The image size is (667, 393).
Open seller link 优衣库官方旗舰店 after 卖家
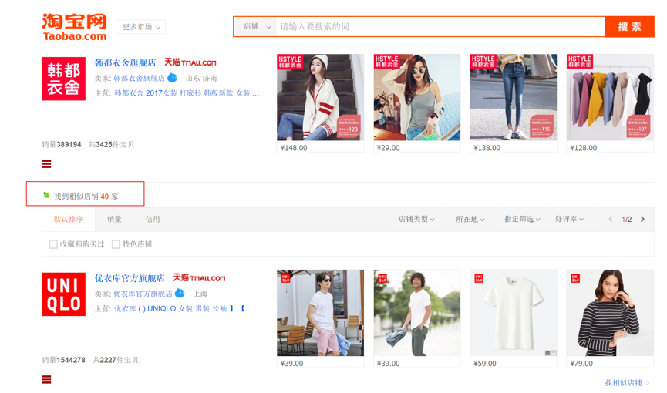[143, 294]
